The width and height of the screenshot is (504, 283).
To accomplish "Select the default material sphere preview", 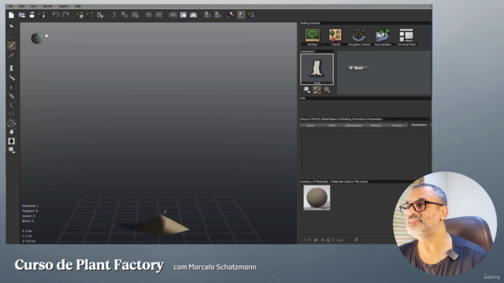I will 317,197.
